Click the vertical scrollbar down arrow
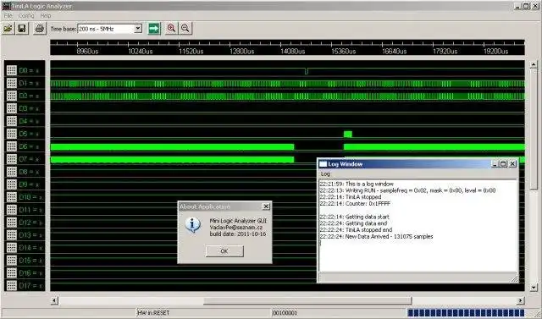 pos(534,287)
